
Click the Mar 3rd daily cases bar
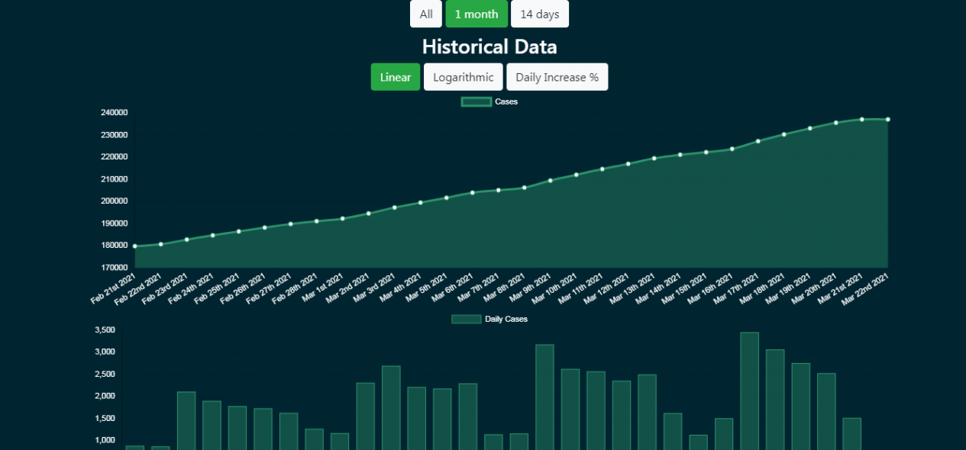point(391,407)
